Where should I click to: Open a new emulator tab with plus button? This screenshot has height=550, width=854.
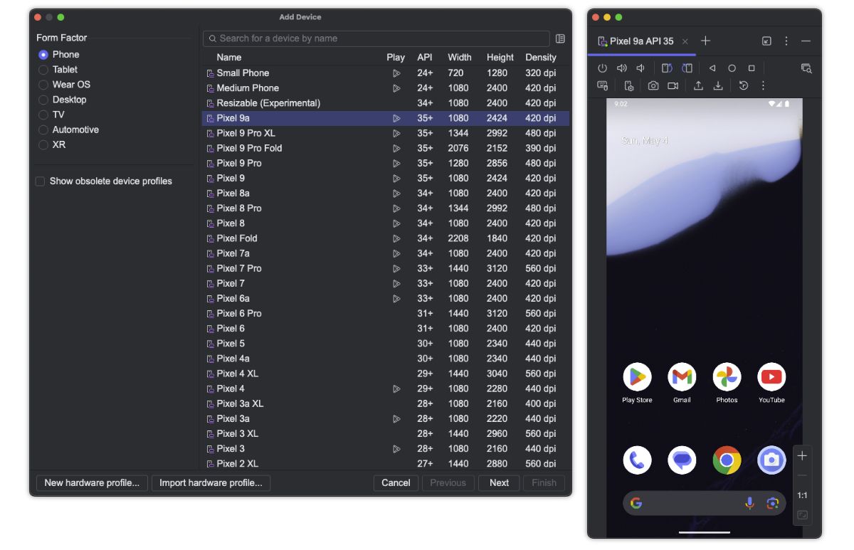coord(705,41)
